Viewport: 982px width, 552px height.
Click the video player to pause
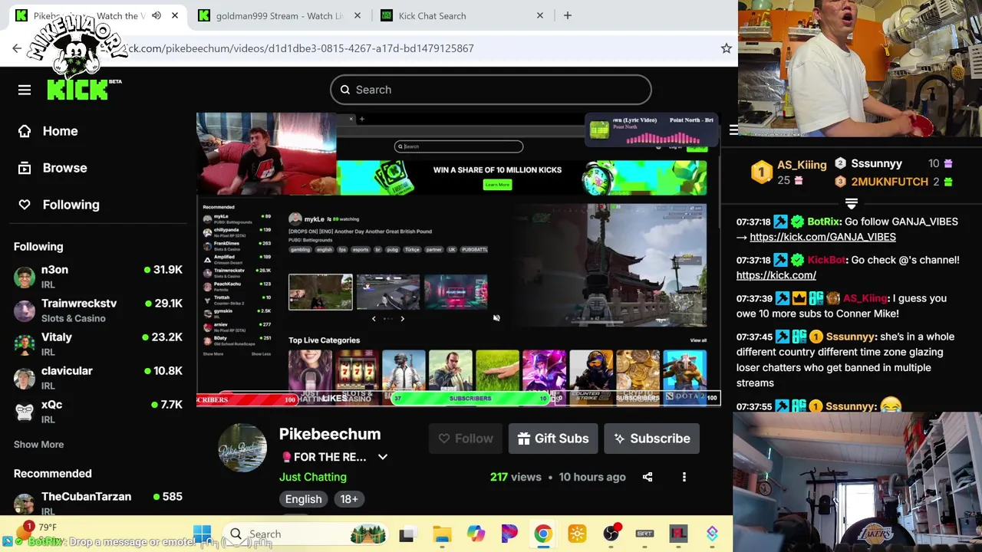[x=458, y=259]
